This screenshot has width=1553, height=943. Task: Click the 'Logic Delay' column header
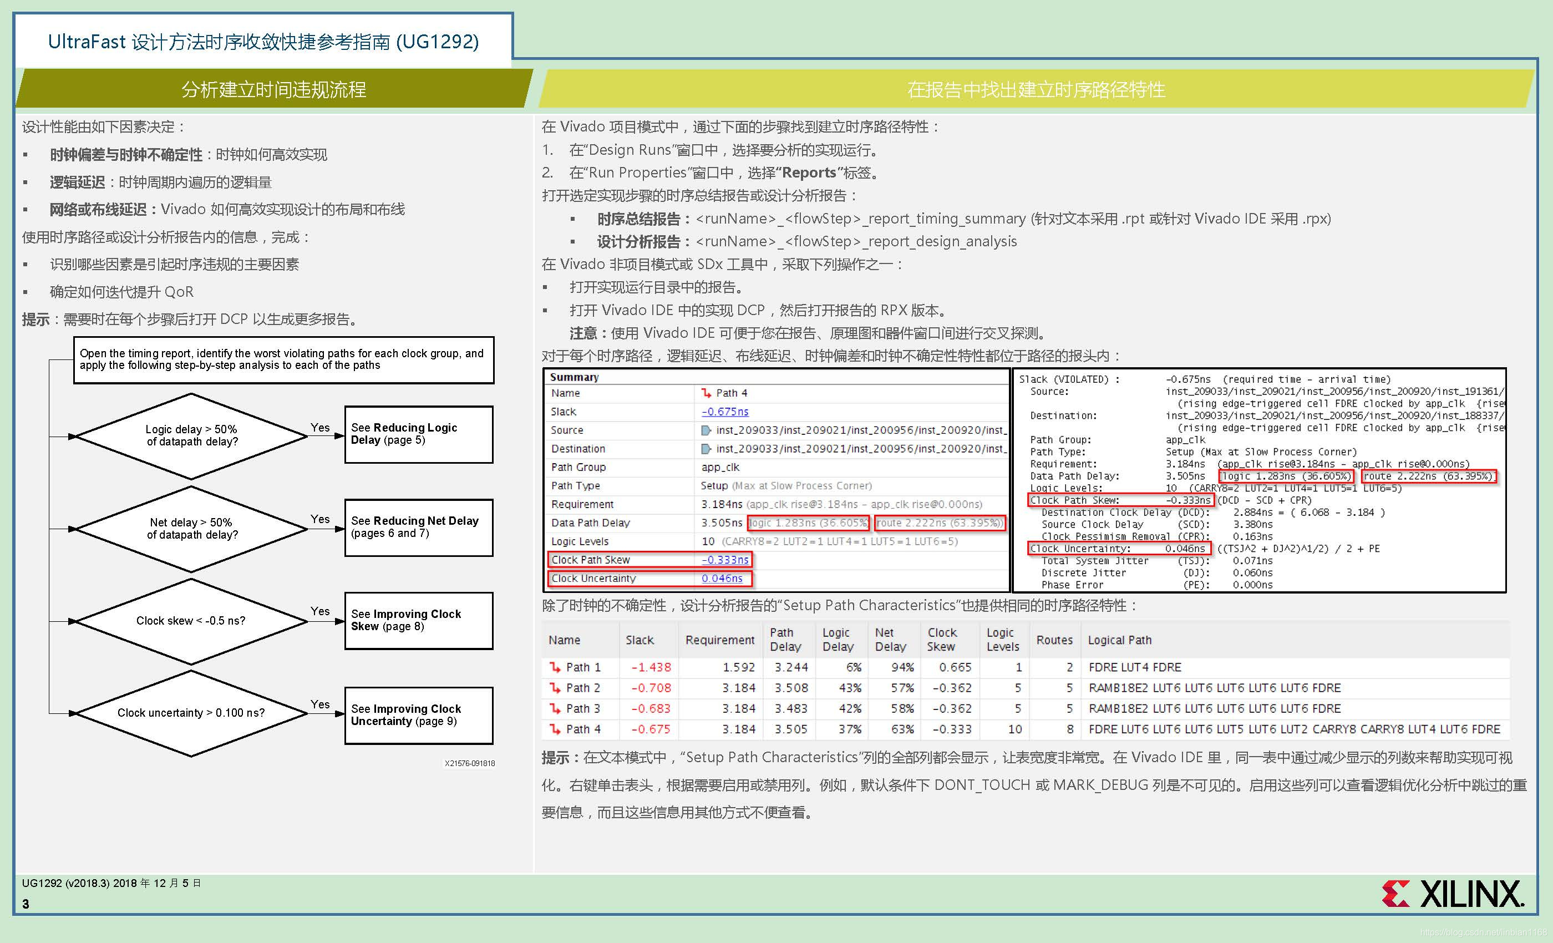(838, 639)
